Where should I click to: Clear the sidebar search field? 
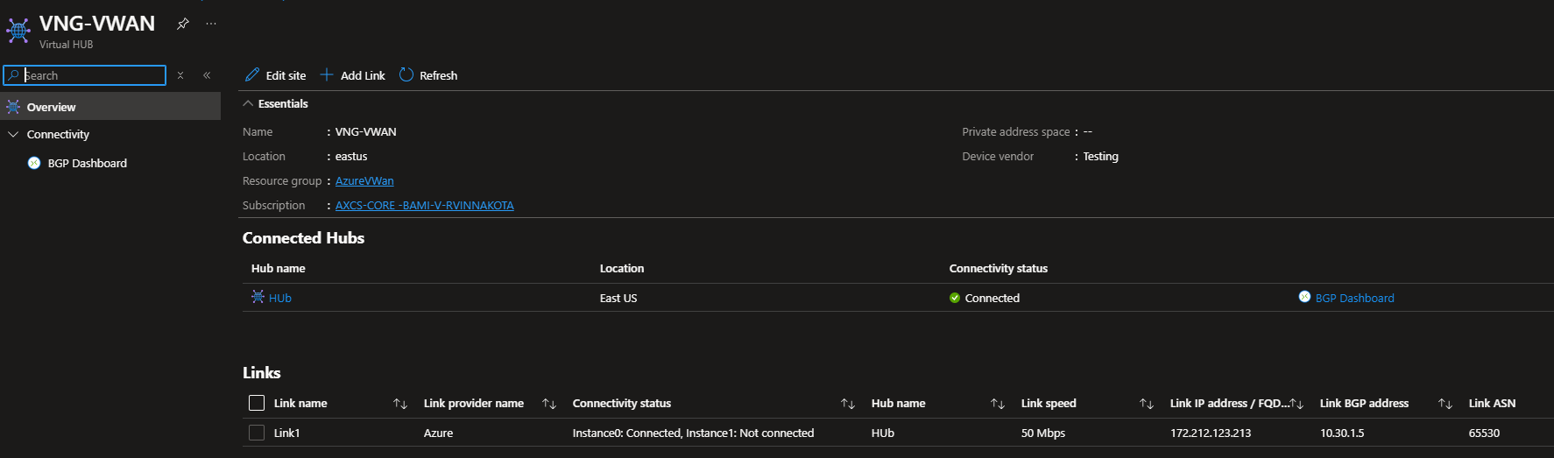pyautogui.click(x=180, y=75)
